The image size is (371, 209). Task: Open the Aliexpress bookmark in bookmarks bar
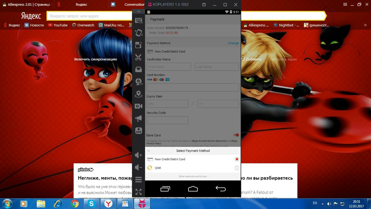pos(257,25)
